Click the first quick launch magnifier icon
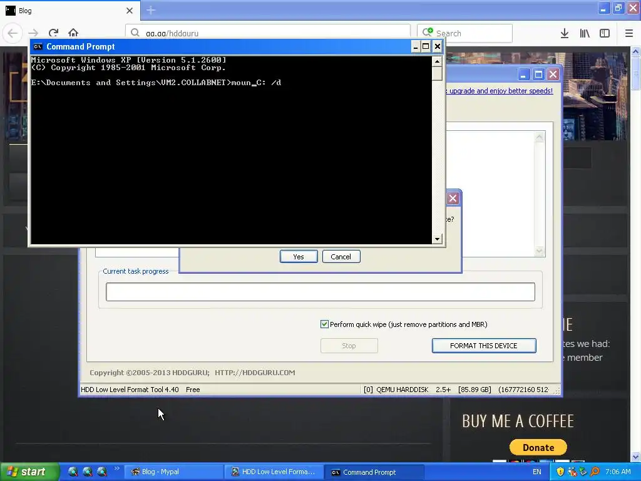Screen dimensions: 641x481 click(73, 472)
